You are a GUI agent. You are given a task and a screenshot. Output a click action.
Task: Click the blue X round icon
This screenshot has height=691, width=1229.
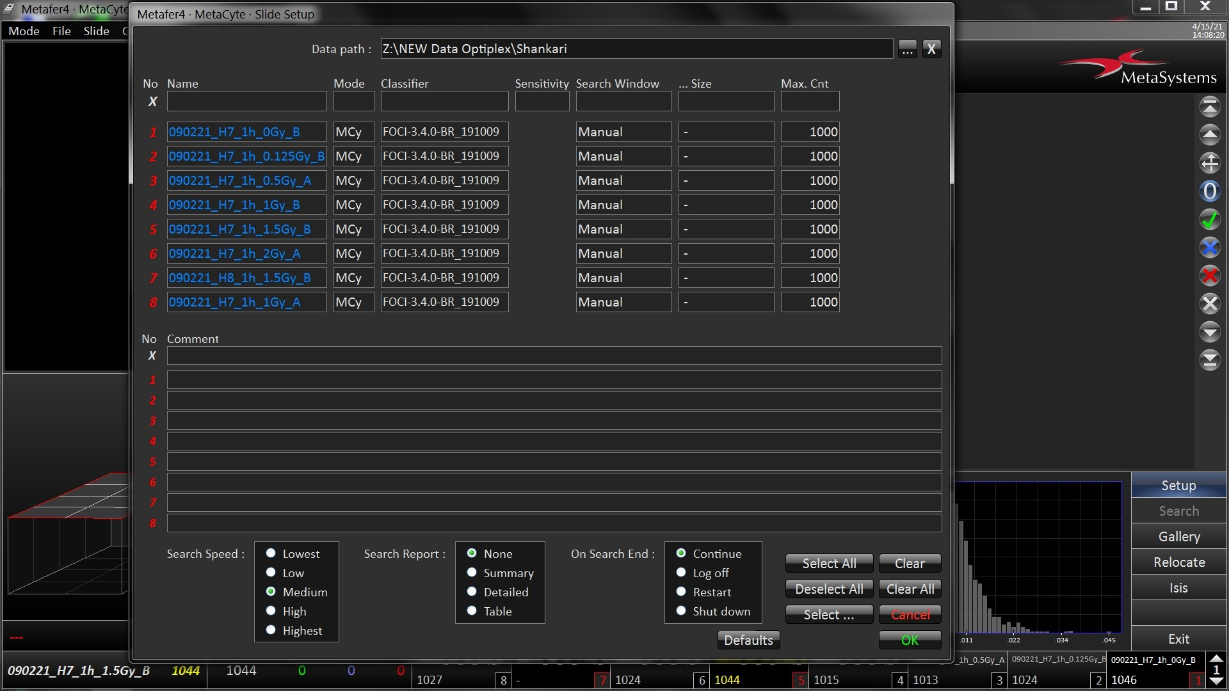click(x=1209, y=248)
